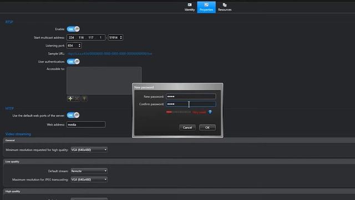Toggle use default web ports switch
This screenshot has height=200, width=355.
73,115
